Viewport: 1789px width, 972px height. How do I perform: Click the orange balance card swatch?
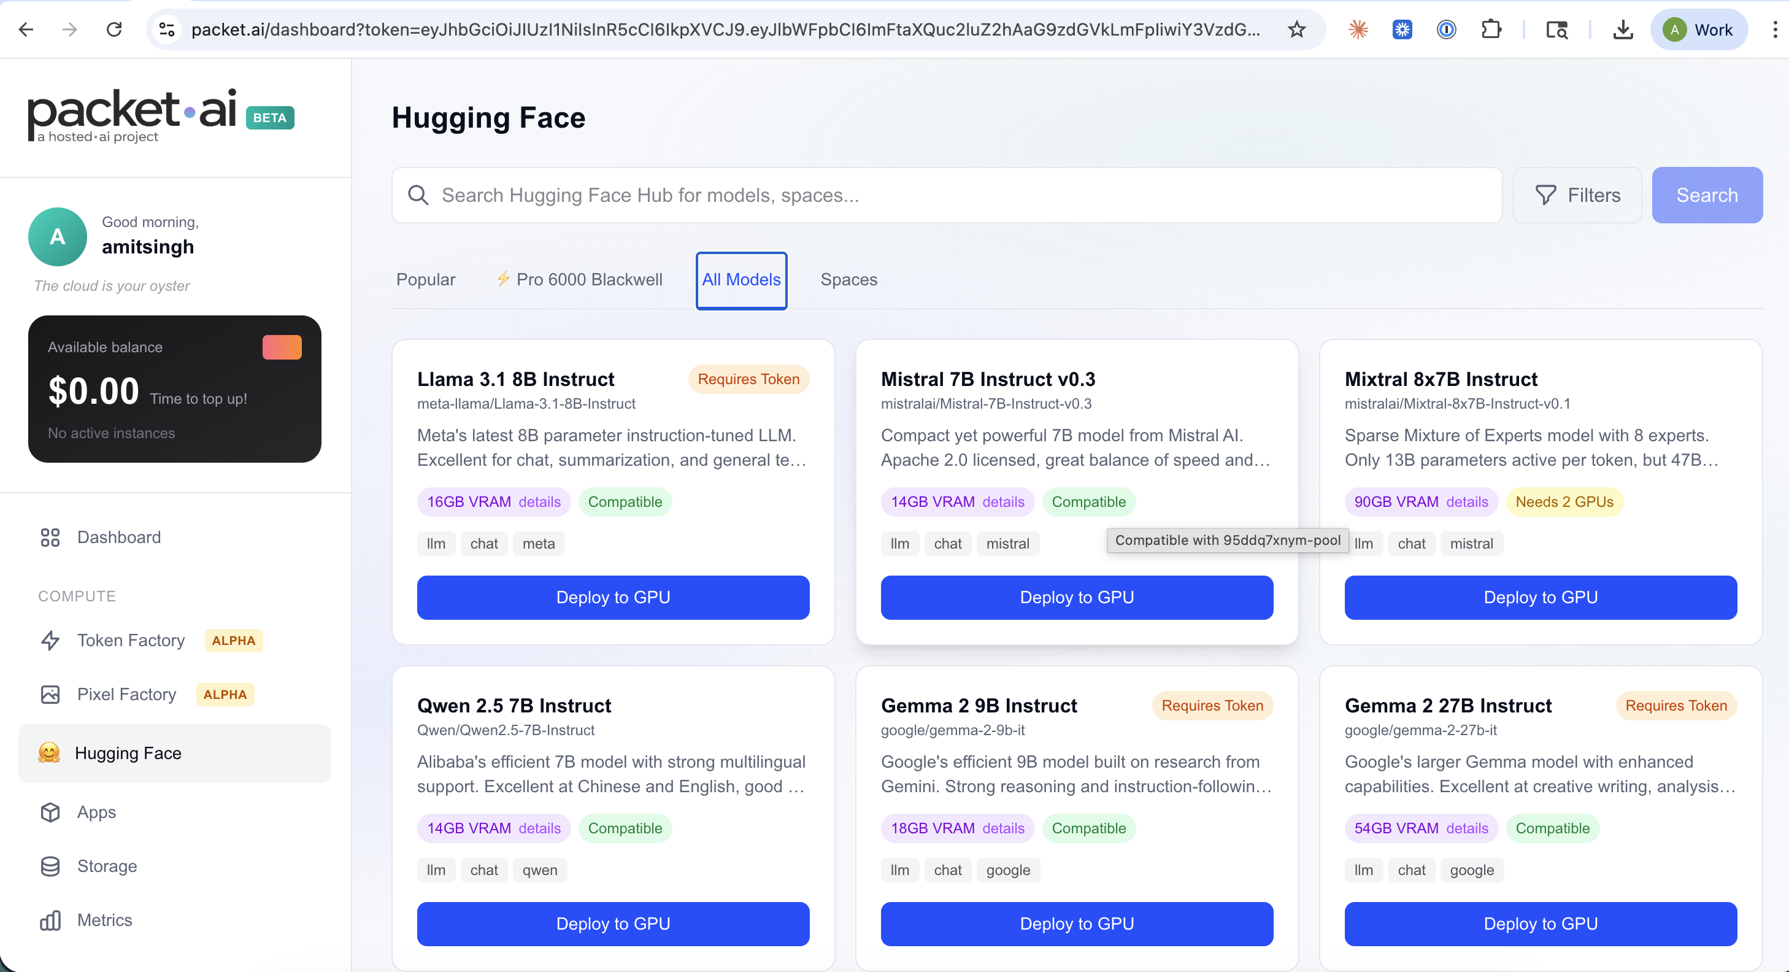pyautogui.click(x=282, y=347)
